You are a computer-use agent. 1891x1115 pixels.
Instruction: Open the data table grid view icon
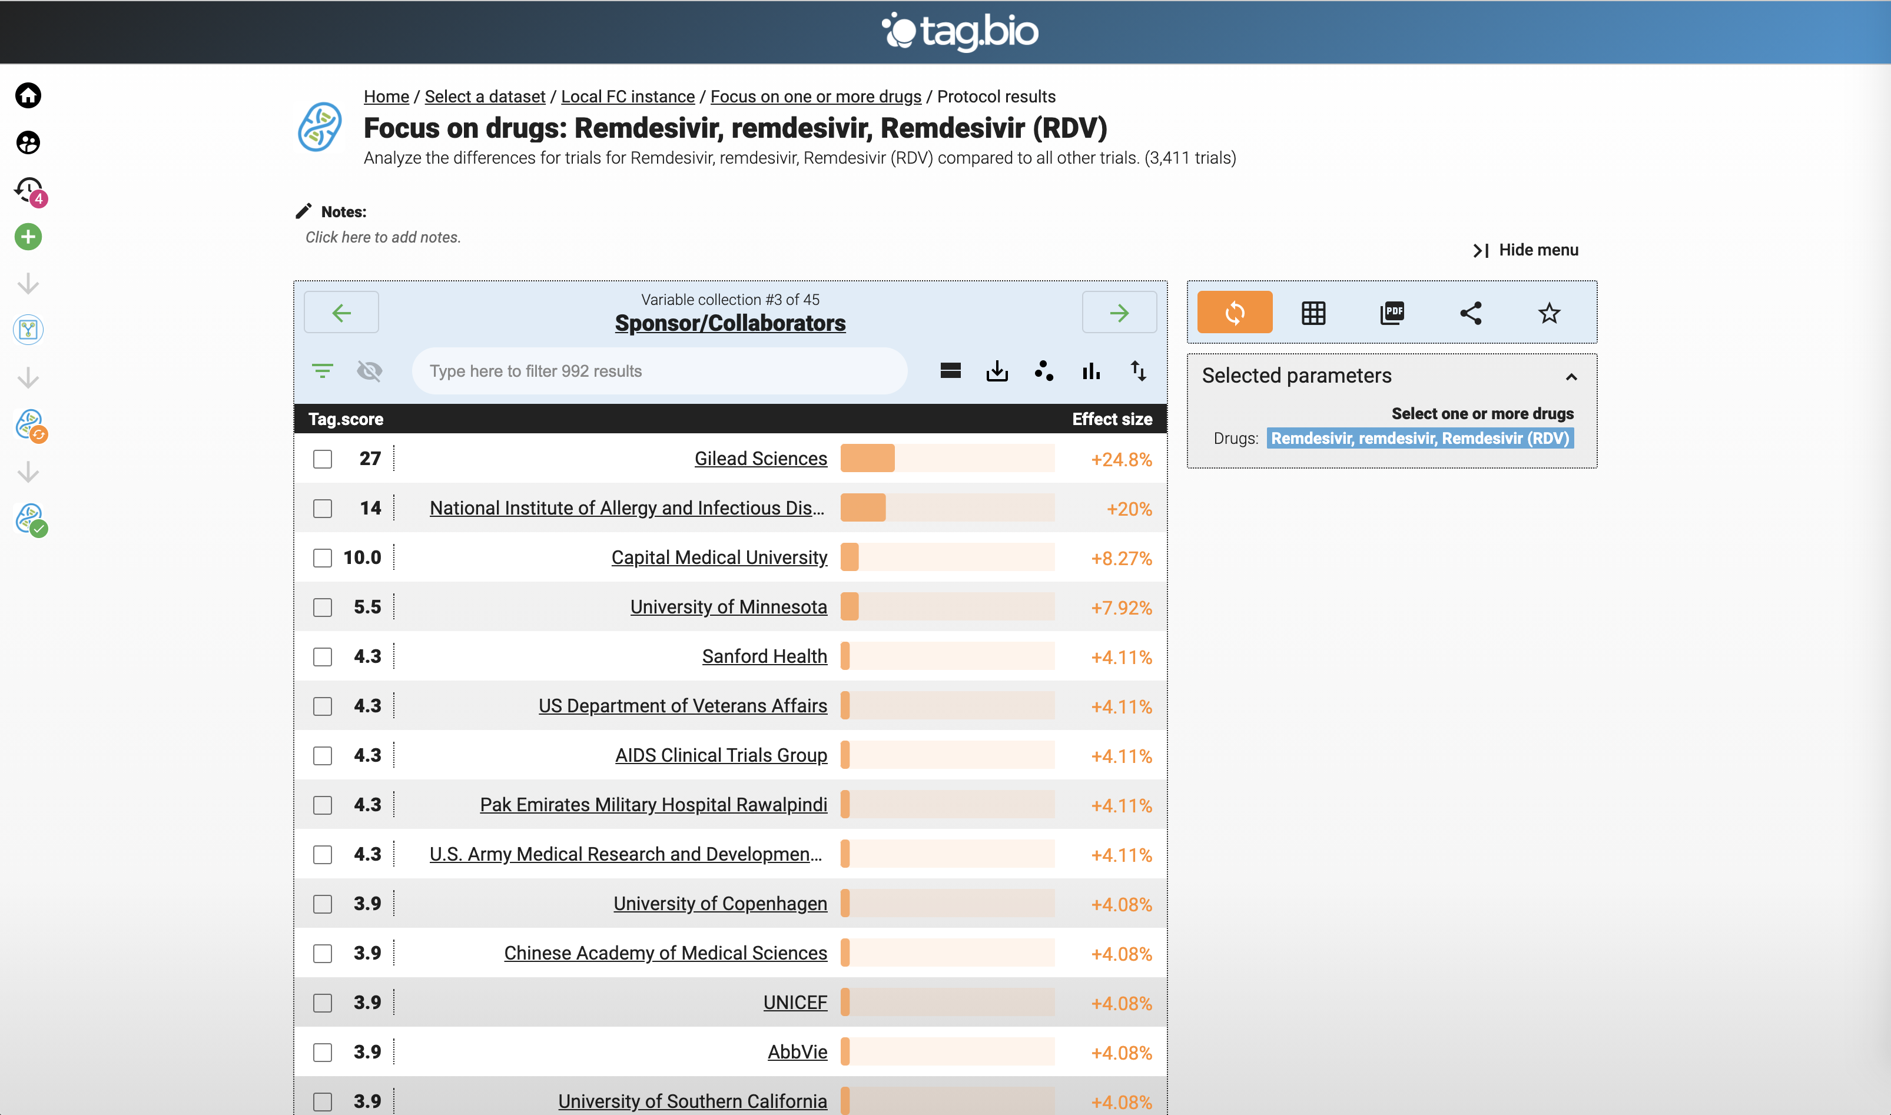(x=1312, y=313)
